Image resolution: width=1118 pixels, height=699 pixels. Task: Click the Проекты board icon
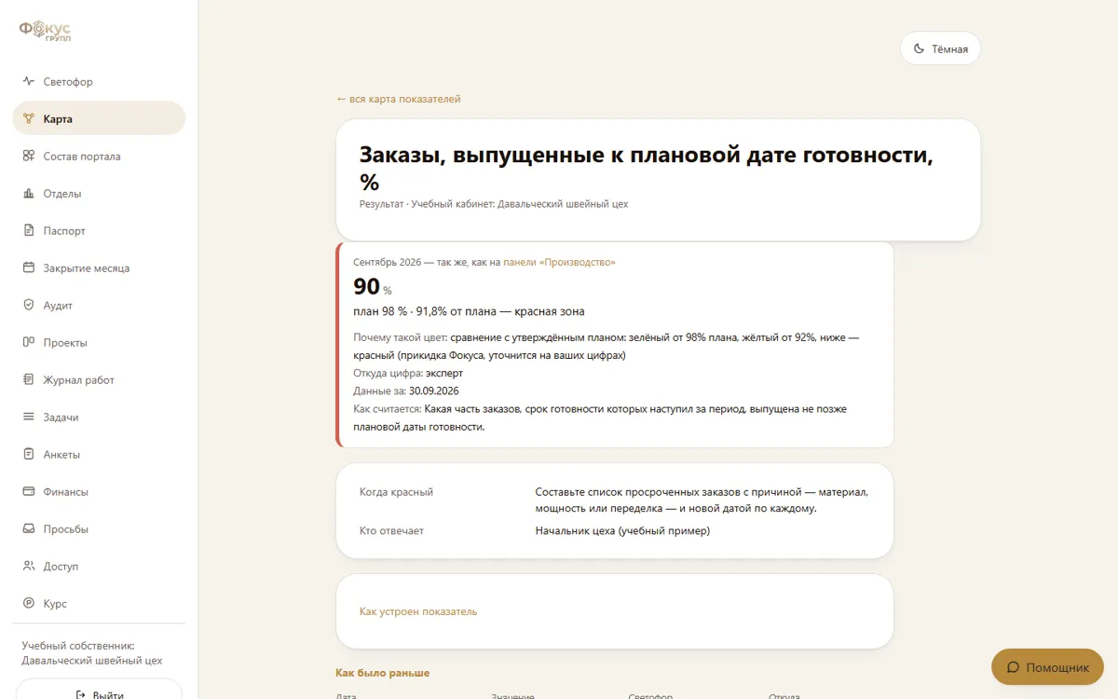(29, 342)
